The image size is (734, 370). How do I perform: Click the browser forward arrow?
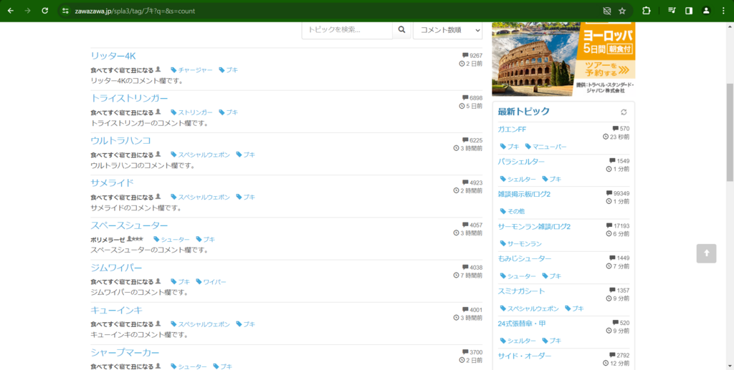point(28,11)
